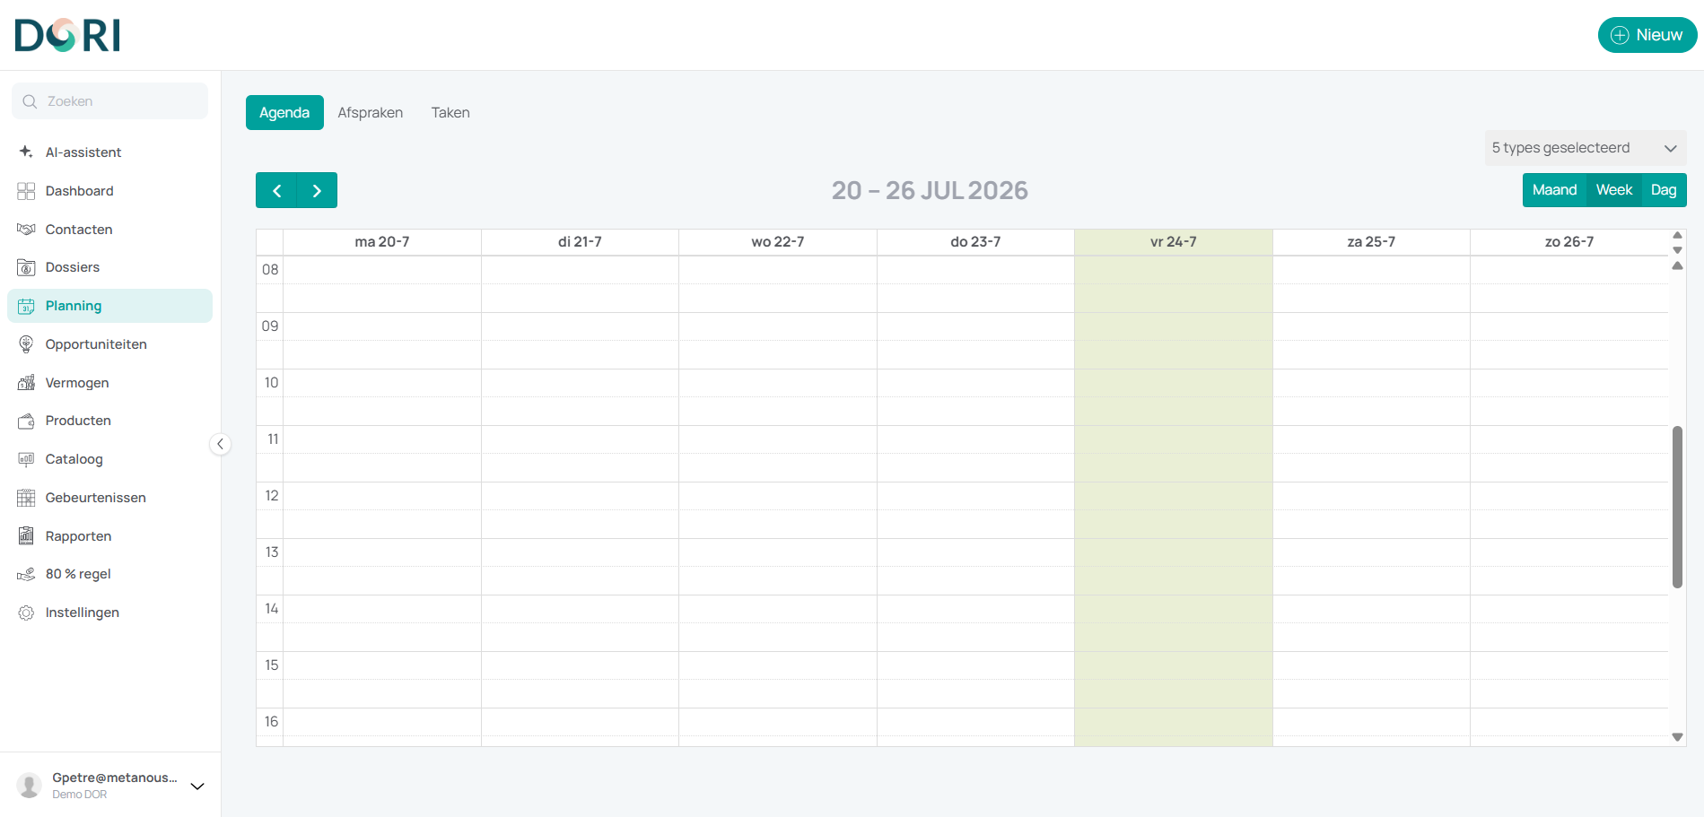This screenshot has height=817, width=1704.
Task: Click the Zoeken search field
Action: (x=109, y=101)
